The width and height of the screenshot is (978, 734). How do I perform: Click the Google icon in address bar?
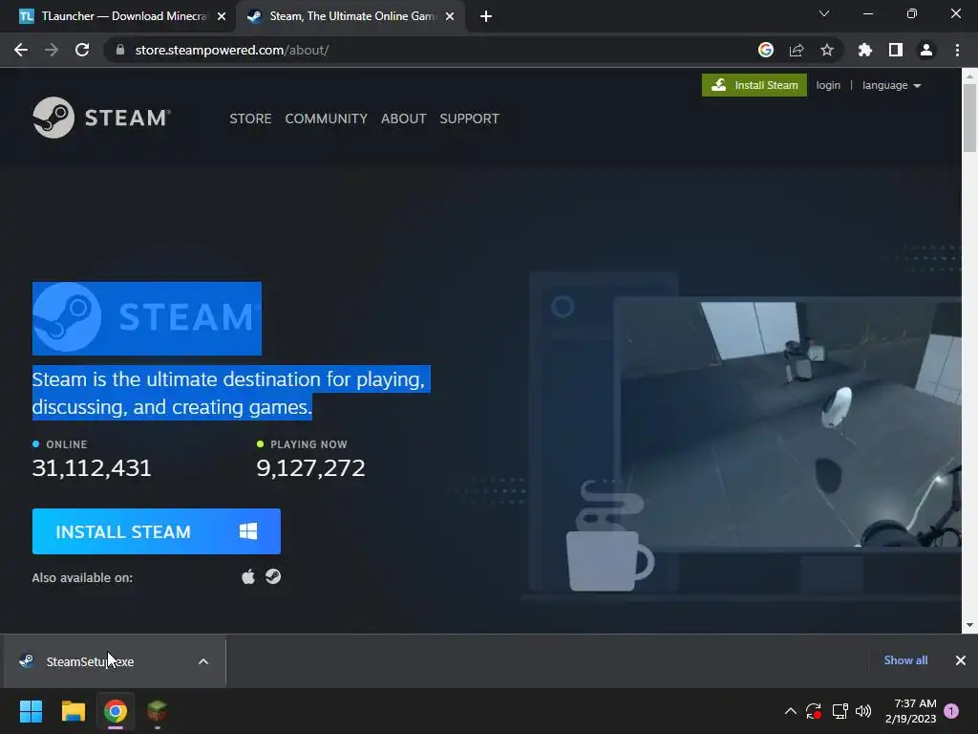[x=765, y=50]
